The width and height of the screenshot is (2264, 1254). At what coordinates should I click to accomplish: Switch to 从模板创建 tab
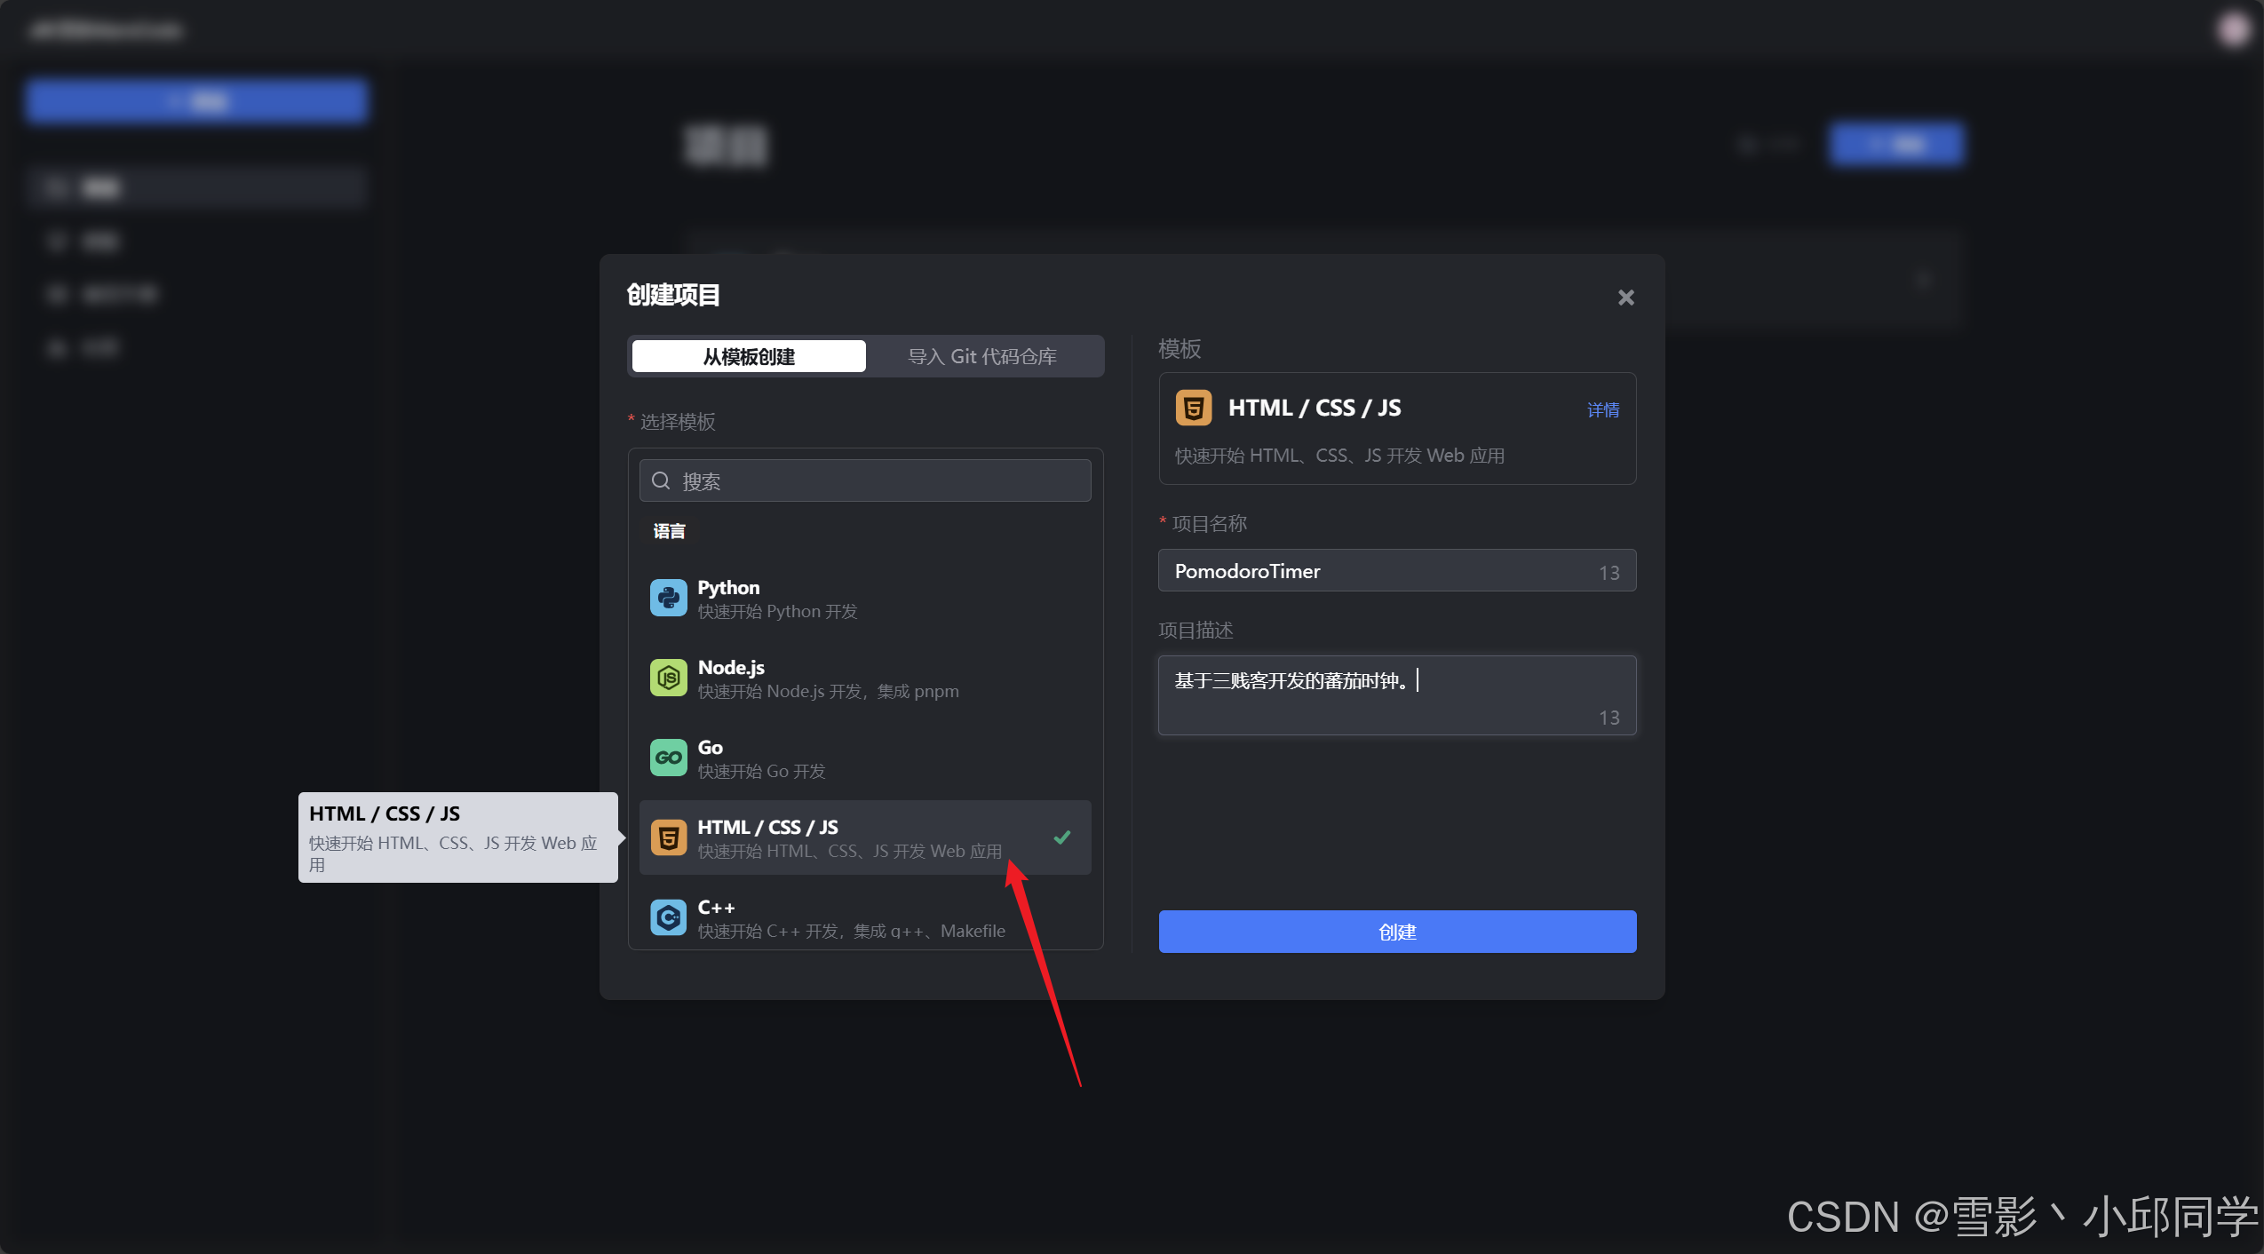[x=748, y=356]
